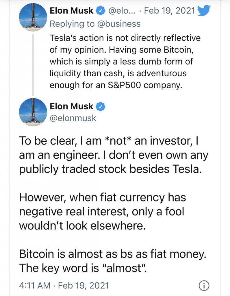Click the truncated @elo... handle
Viewport: 230px width, 296px height.
coord(122,11)
